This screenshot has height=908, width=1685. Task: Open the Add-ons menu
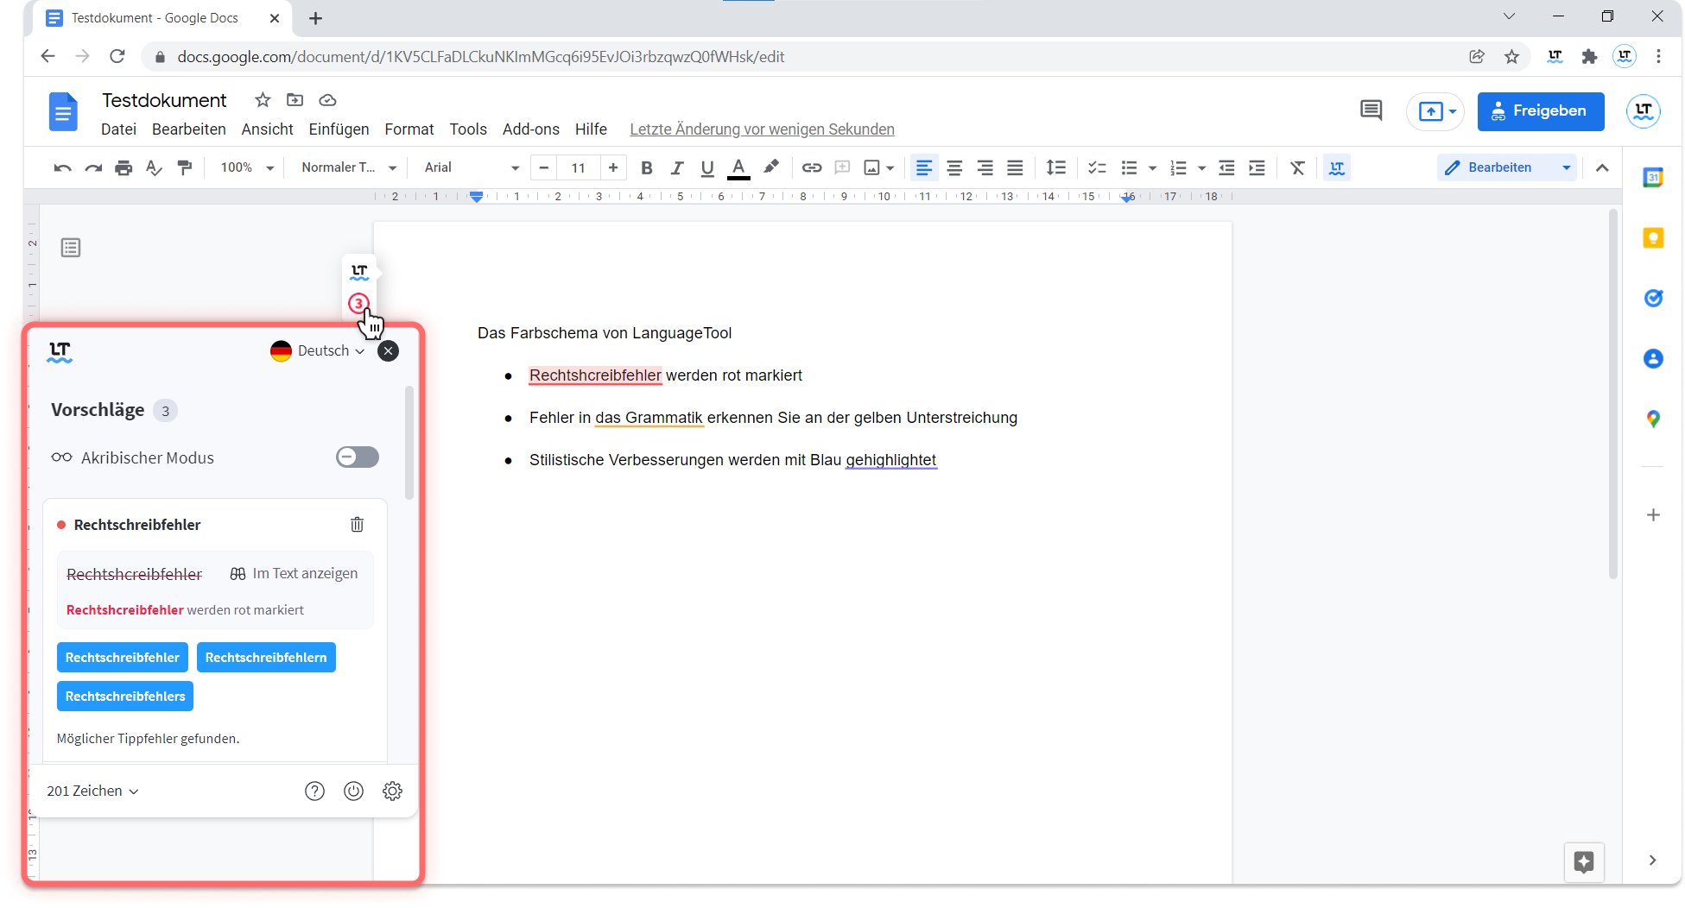coord(531,129)
